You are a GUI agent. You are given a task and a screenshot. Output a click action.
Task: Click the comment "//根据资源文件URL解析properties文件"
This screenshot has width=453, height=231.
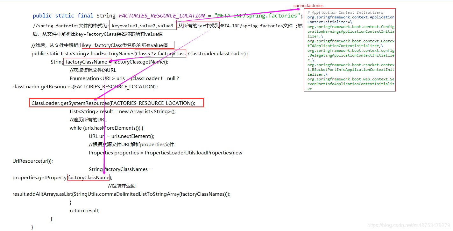click(131, 144)
